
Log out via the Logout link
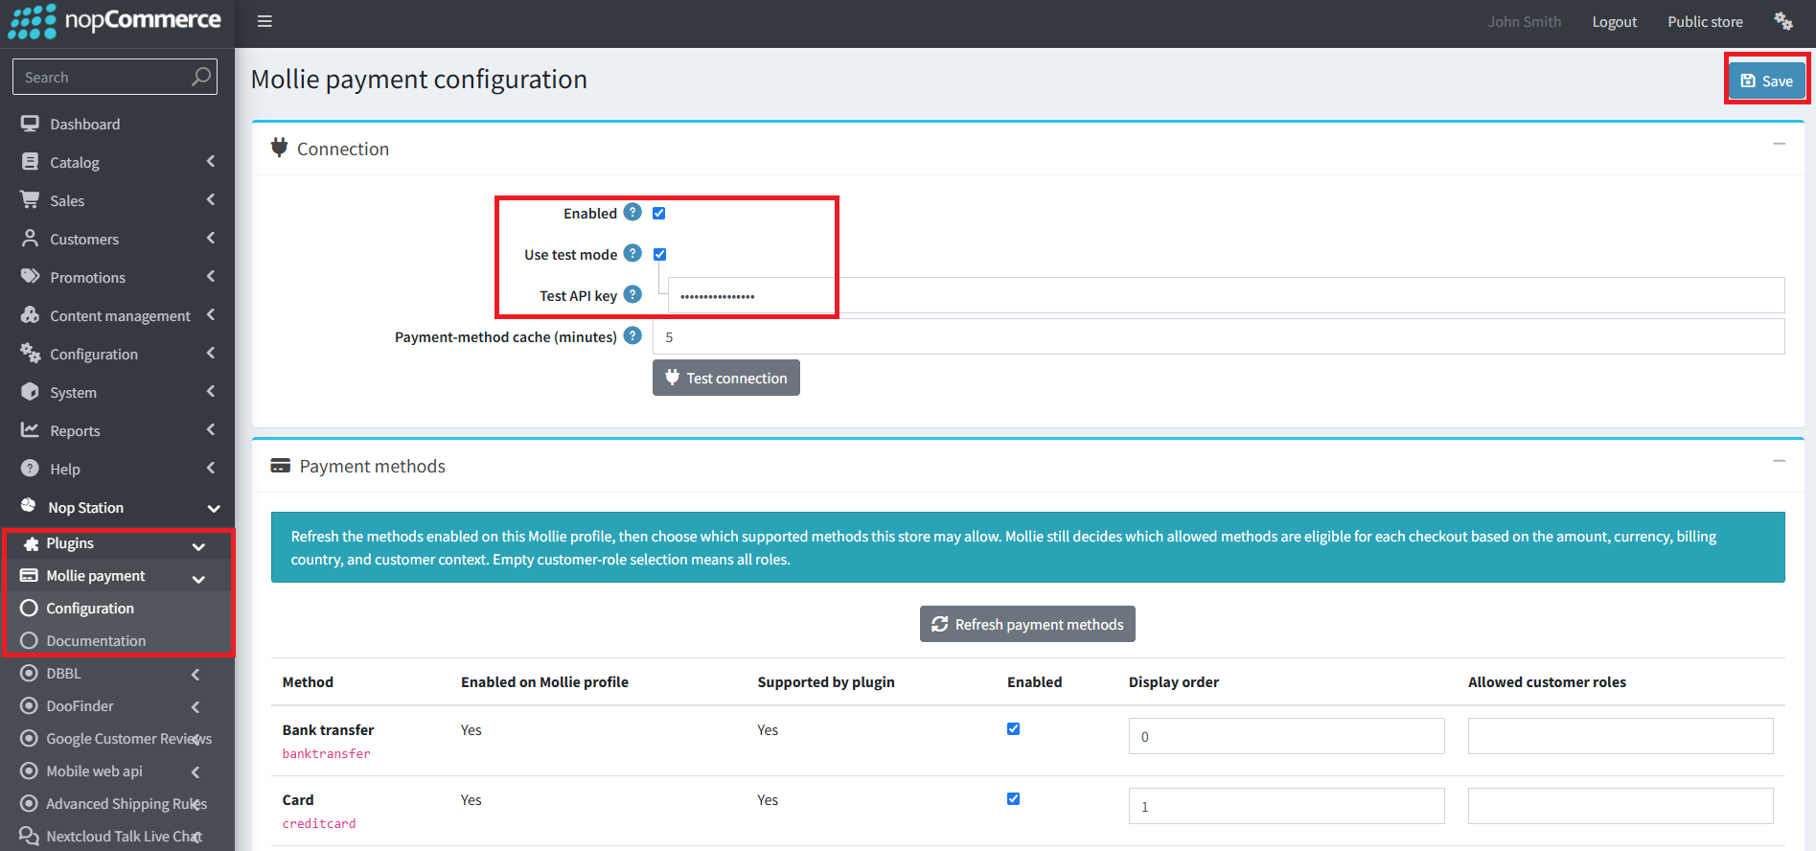(1615, 21)
